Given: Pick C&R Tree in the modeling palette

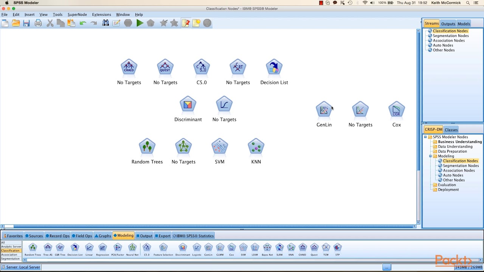Looking at the screenshot, I should point(60,250).
